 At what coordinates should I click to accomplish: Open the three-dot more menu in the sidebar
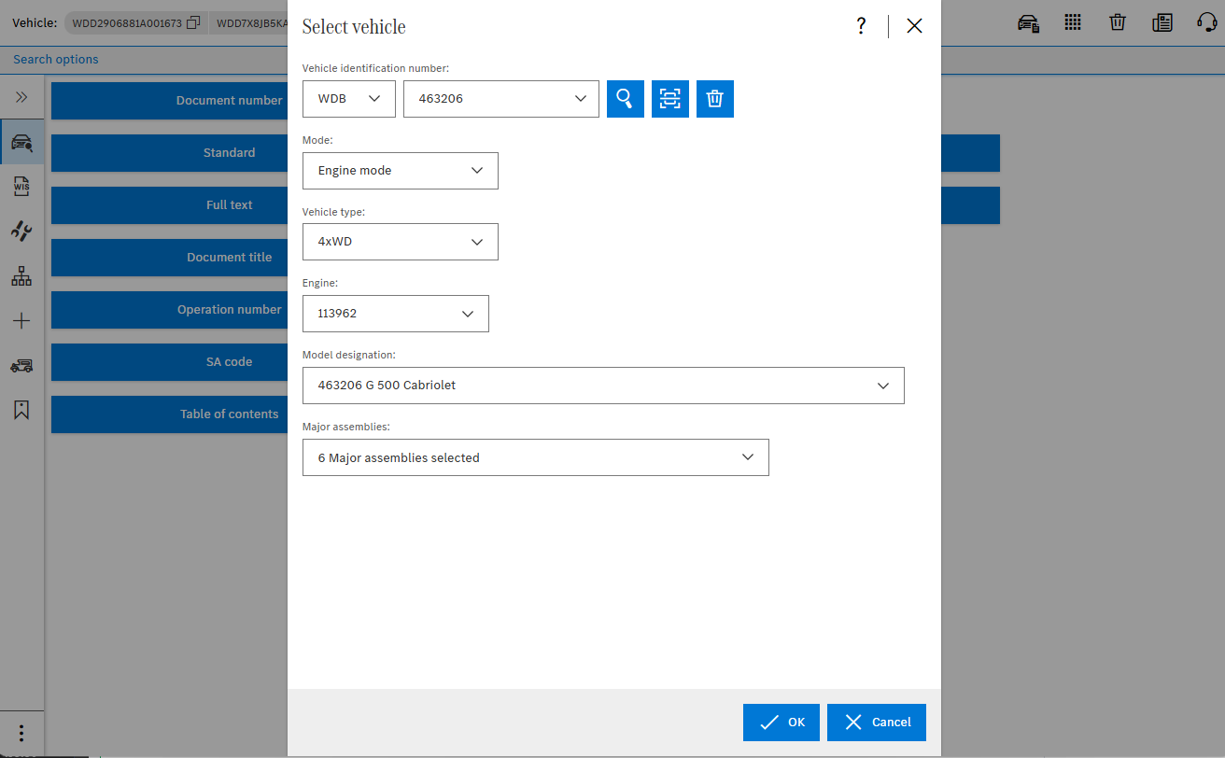[x=21, y=734]
